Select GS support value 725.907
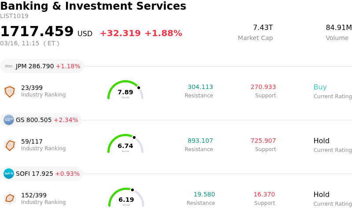Image resolution: width=352 pixels, height=215 pixels. pos(263,141)
